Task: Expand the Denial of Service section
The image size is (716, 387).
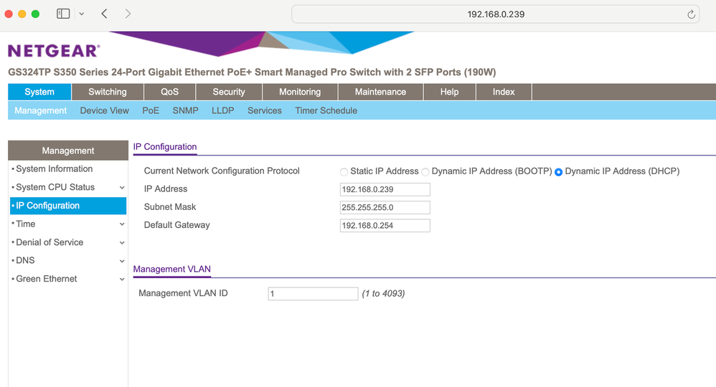Action: 122,243
